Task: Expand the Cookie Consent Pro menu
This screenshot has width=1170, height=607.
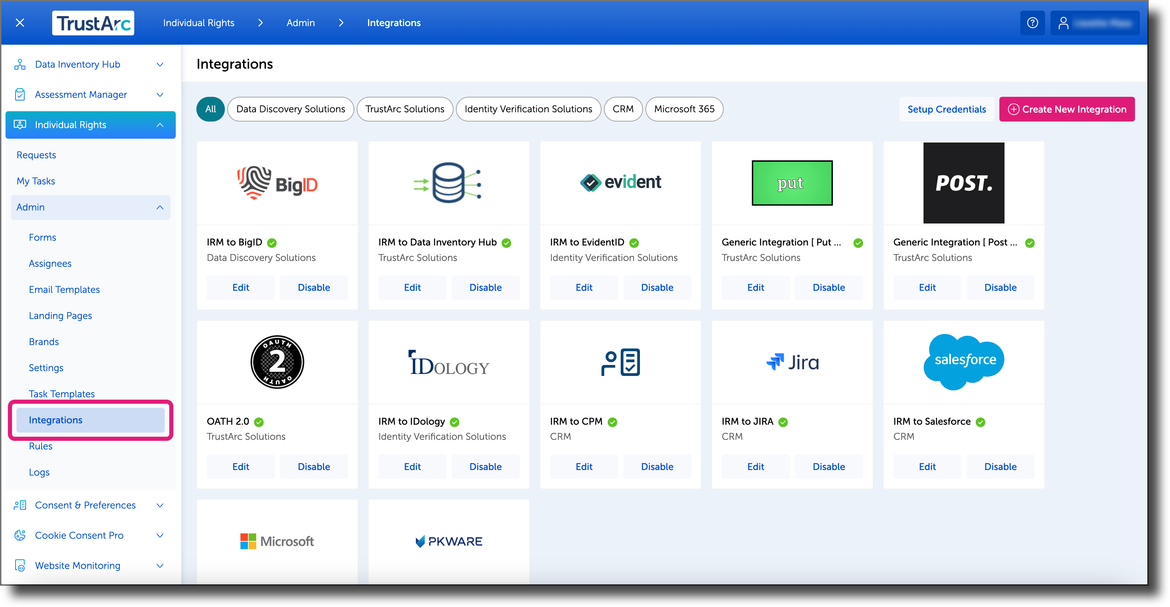Action: (x=160, y=535)
